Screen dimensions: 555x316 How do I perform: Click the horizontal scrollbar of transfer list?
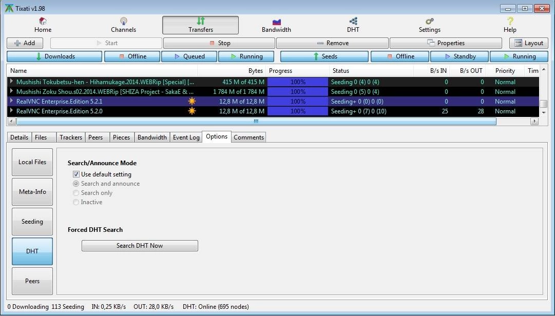pos(256,121)
